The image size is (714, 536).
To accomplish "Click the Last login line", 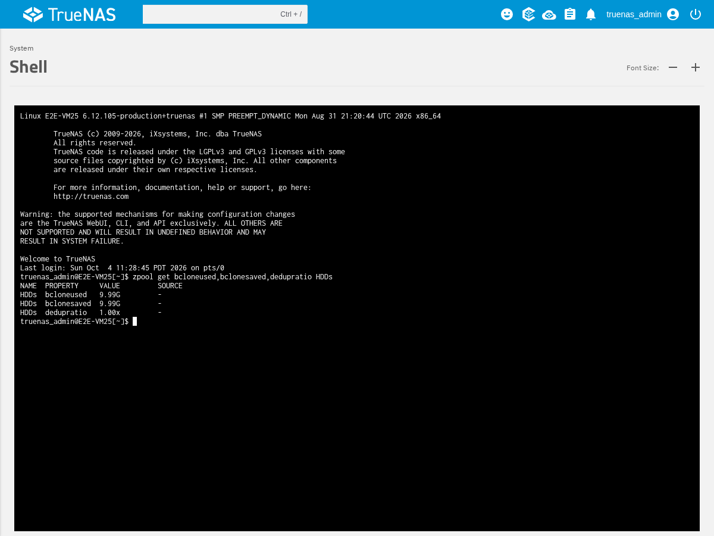I will point(122,268).
